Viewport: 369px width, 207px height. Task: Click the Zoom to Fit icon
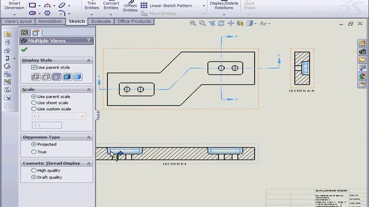193,23
